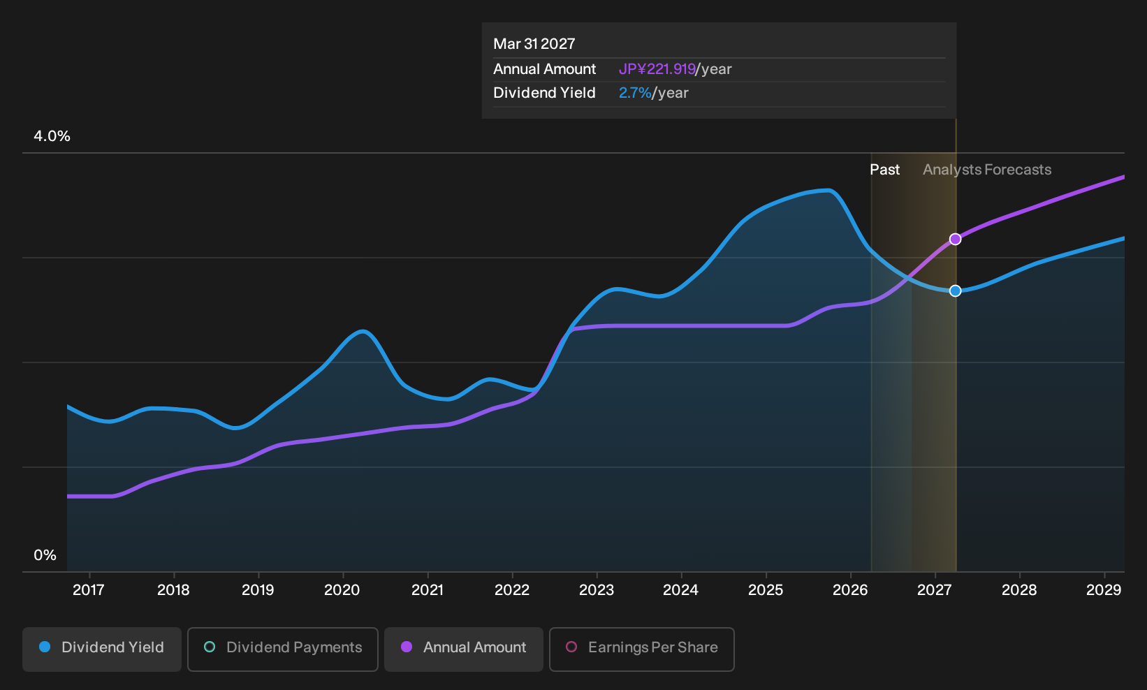Select the 2023 x-axis label

[597, 590]
